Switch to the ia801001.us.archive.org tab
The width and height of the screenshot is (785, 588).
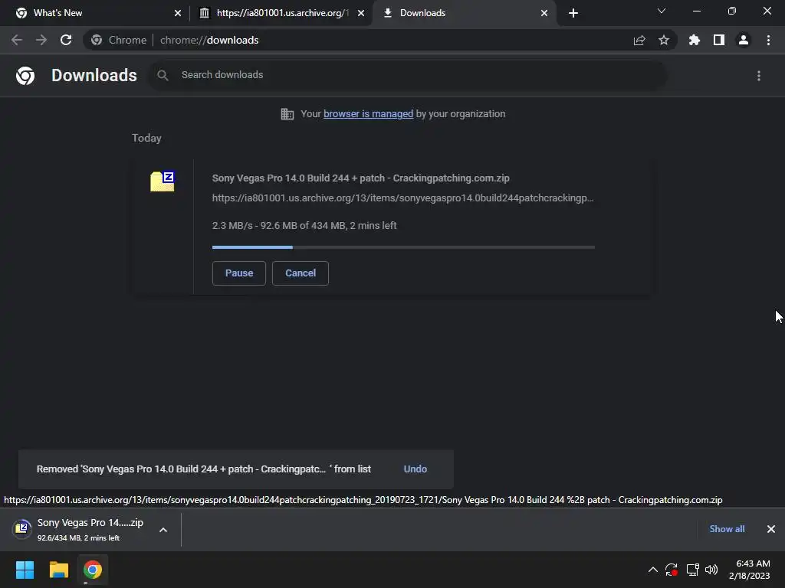point(282,13)
